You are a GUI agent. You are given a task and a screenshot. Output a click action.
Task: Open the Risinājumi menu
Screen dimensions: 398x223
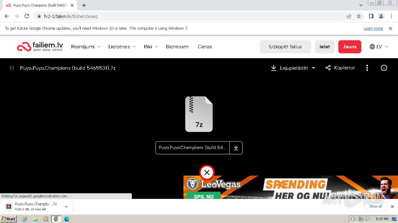click(86, 47)
